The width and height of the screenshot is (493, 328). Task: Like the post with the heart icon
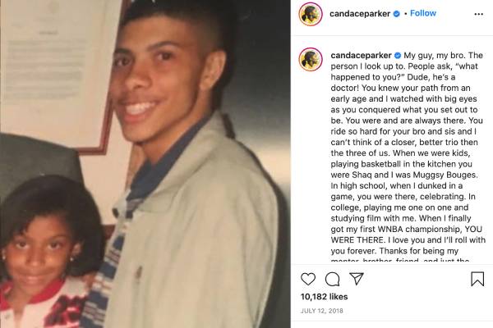tap(308, 279)
